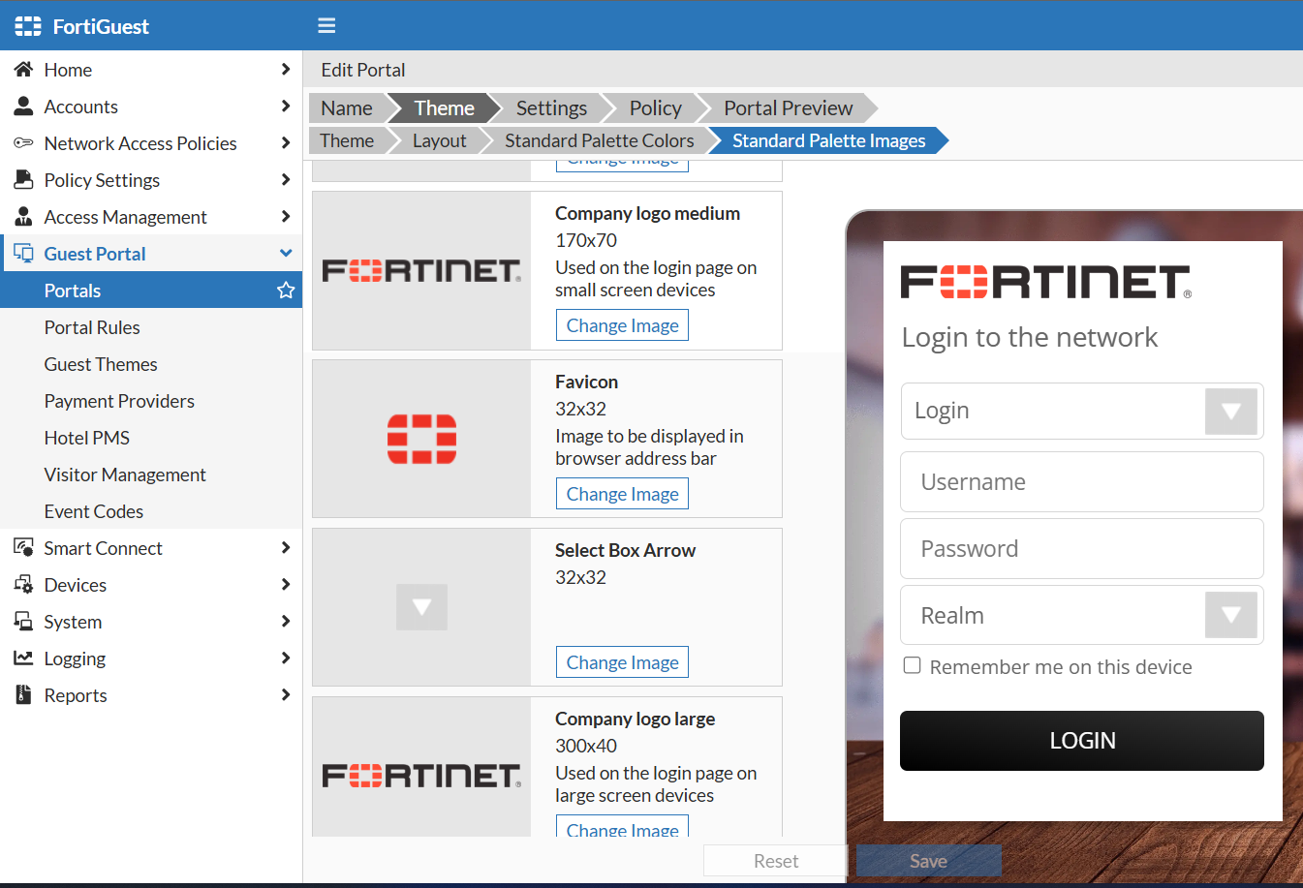The height and width of the screenshot is (888, 1303).
Task: Toggle the favorite star next to Portals
Action: [x=285, y=290]
